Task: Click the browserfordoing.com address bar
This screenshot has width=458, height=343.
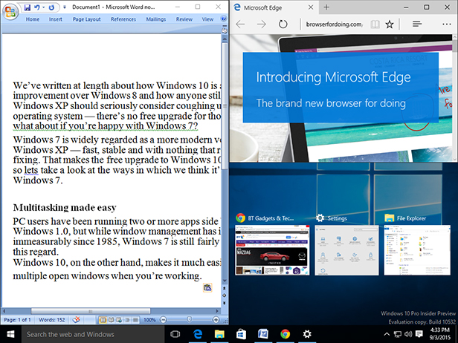Action: (x=334, y=24)
